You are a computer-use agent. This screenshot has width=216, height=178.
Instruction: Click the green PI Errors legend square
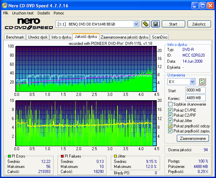9,156
